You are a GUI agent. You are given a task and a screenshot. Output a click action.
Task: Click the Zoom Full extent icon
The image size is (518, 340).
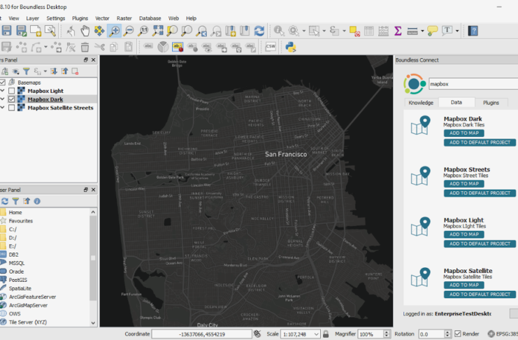point(157,31)
